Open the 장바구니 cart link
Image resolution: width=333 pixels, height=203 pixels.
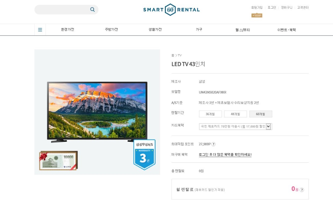[x=286, y=7]
